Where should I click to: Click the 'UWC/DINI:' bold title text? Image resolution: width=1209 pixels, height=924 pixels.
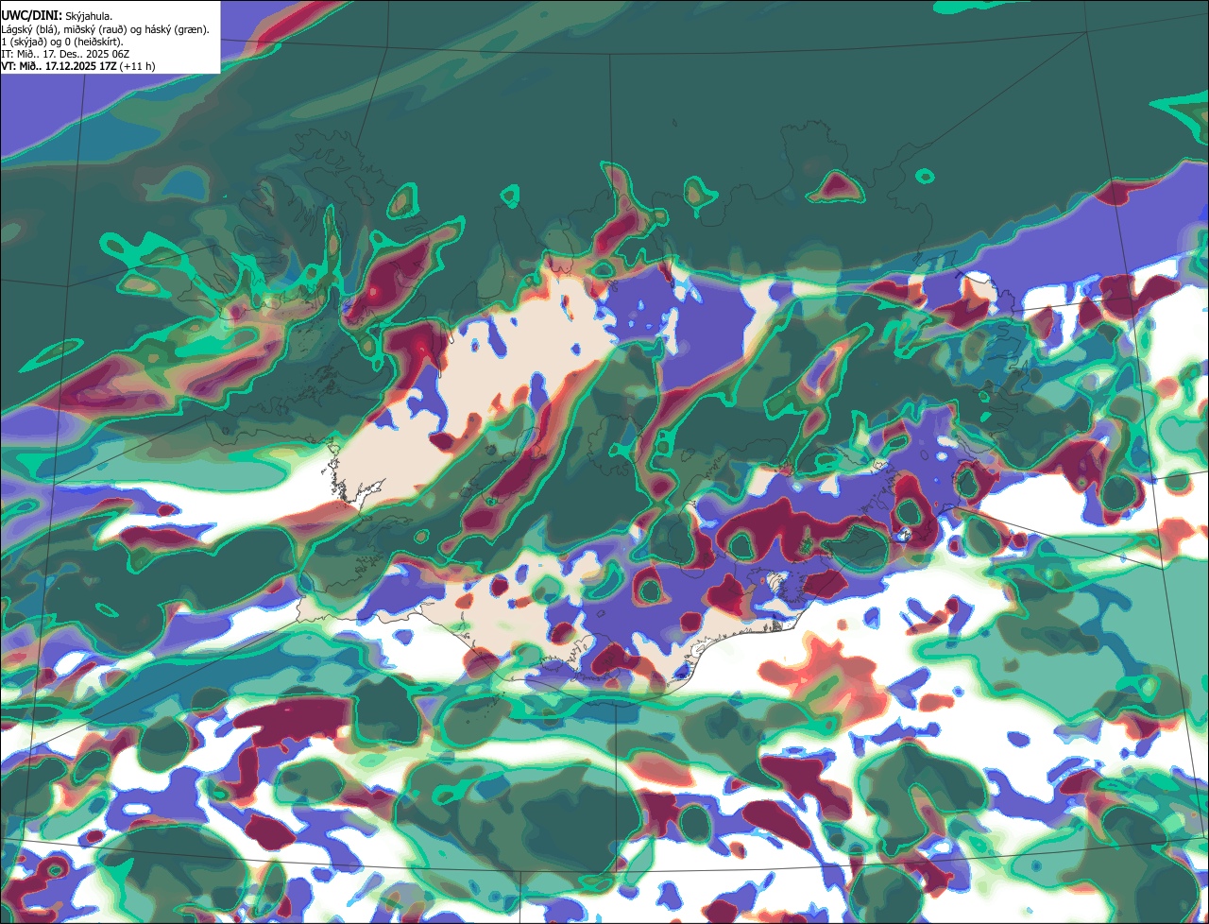click(x=32, y=16)
